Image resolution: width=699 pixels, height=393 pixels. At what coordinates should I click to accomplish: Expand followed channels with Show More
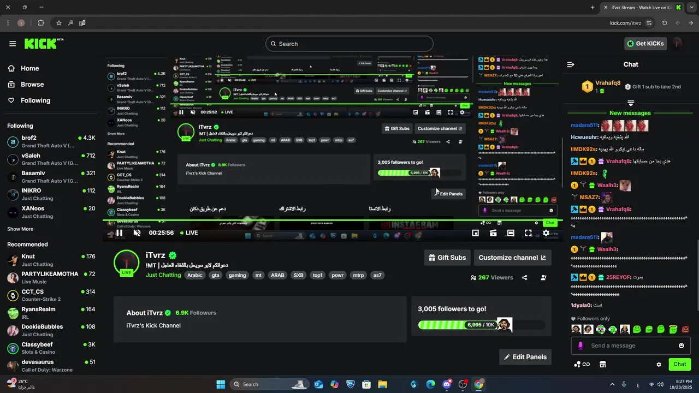point(20,229)
